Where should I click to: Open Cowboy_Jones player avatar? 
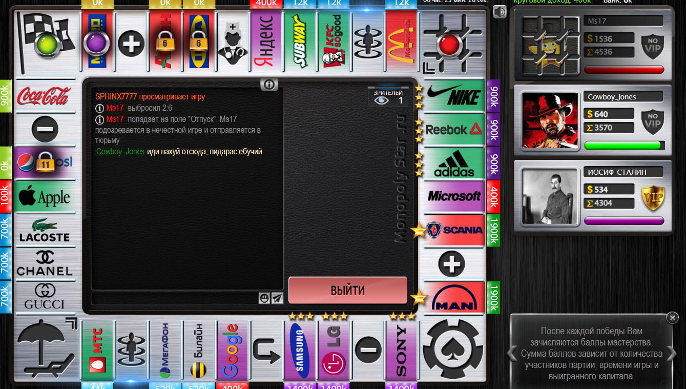click(550, 121)
